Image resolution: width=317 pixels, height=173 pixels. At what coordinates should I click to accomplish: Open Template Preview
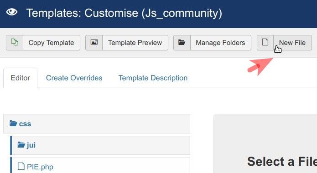pyautogui.click(x=127, y=43)
